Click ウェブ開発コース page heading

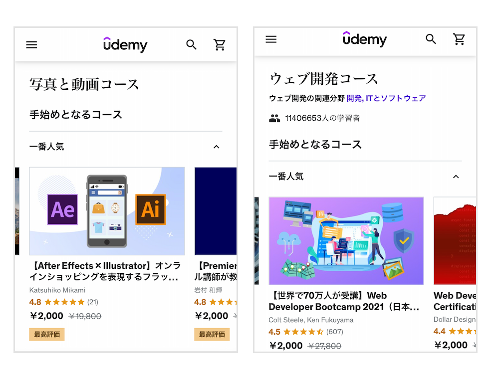point(323,79)
